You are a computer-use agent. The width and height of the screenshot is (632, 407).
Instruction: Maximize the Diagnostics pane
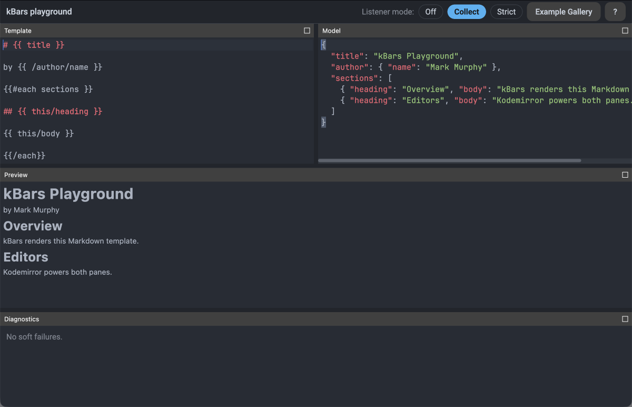[x=625, y=319]
